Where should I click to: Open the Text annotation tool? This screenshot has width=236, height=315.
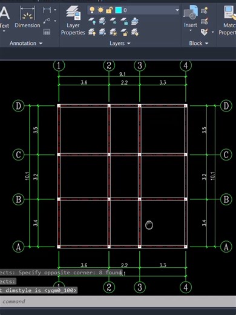pyautogui.click(x=4, y=17)
